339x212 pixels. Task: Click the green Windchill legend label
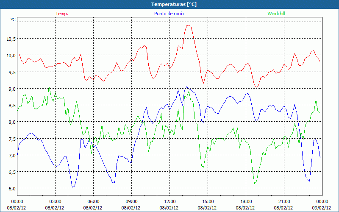pyautogui.click(x=276, y=14)
